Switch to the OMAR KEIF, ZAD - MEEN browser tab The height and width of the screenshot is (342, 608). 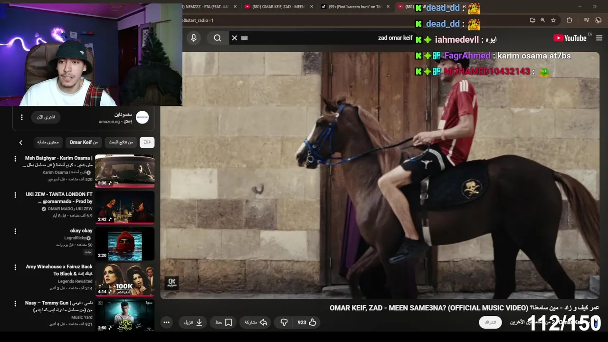pyautogui.click(x=278, y=7)
